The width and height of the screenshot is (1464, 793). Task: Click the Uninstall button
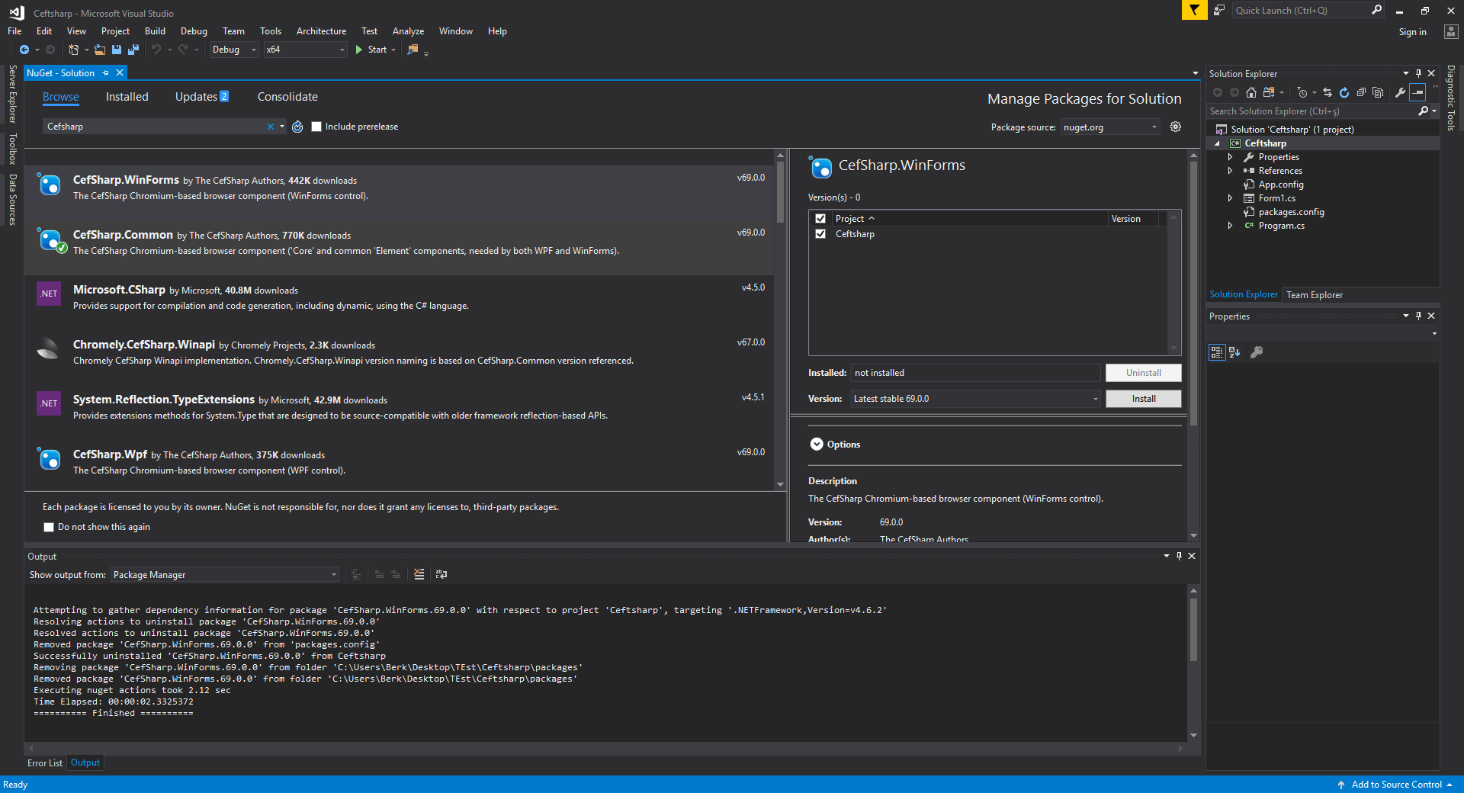coord(1144,373)
